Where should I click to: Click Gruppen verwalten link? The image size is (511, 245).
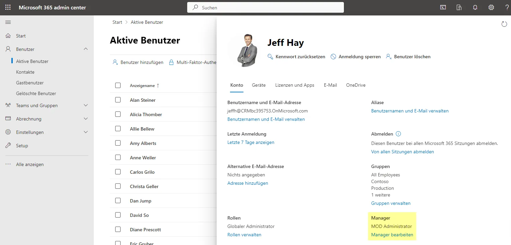(391, 203)
